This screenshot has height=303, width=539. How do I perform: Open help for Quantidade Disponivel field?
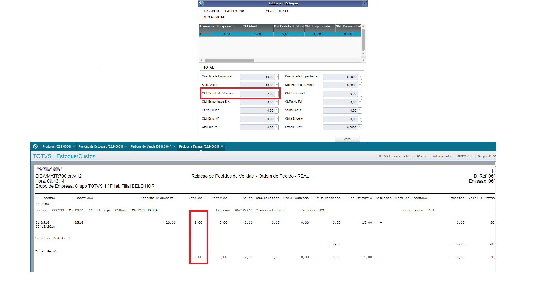pyautogui.click(x=277, y=77)
